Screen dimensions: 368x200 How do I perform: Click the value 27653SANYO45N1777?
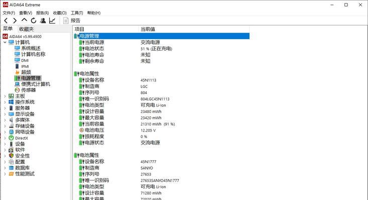tap(160, 180)
